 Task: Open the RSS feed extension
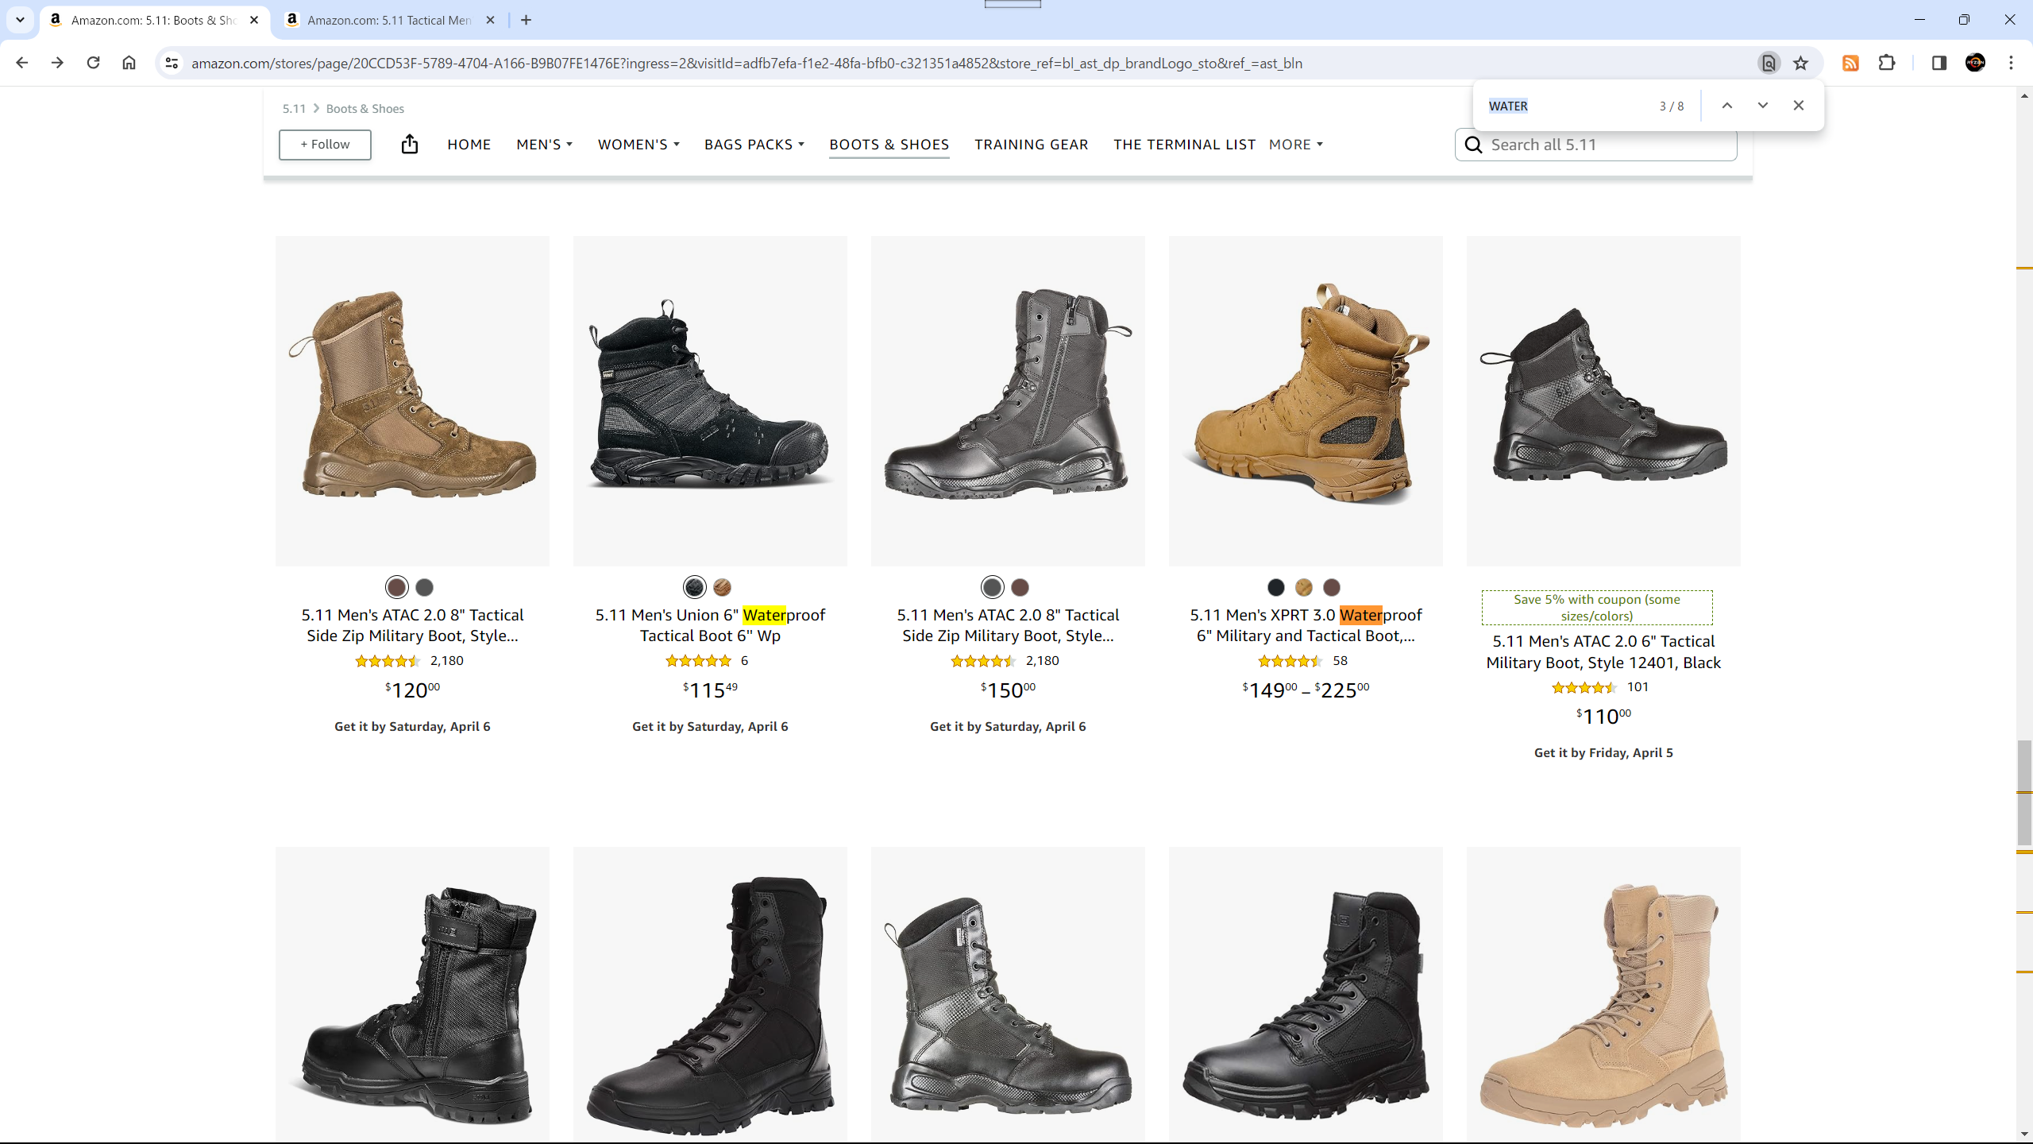tap(1850, 63)
